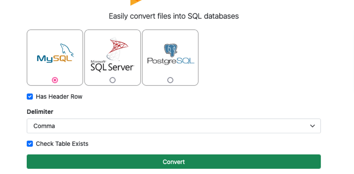This screenshot has height=174, width=354.
Task: Click the MySQL wordmark text
Action: 54,58
